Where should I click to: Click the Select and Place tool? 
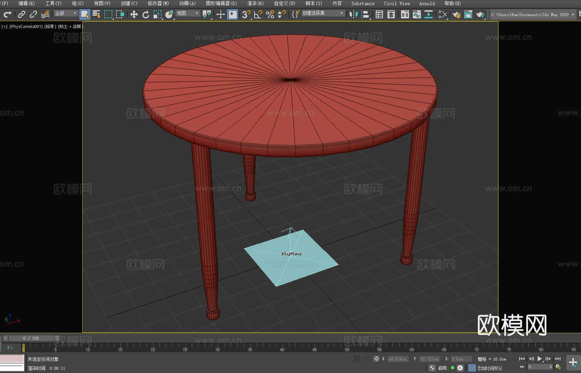point(169,14)
